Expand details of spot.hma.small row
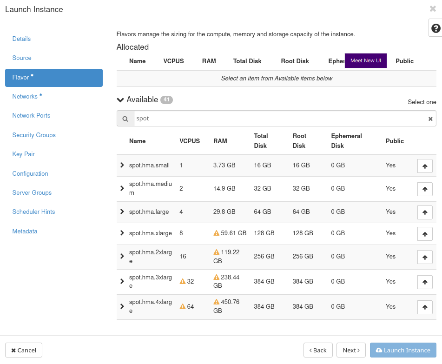 click(122, 165)
